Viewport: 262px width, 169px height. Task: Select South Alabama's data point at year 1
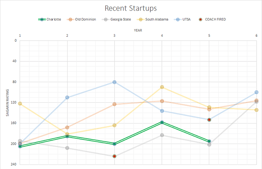pos(20,103)
